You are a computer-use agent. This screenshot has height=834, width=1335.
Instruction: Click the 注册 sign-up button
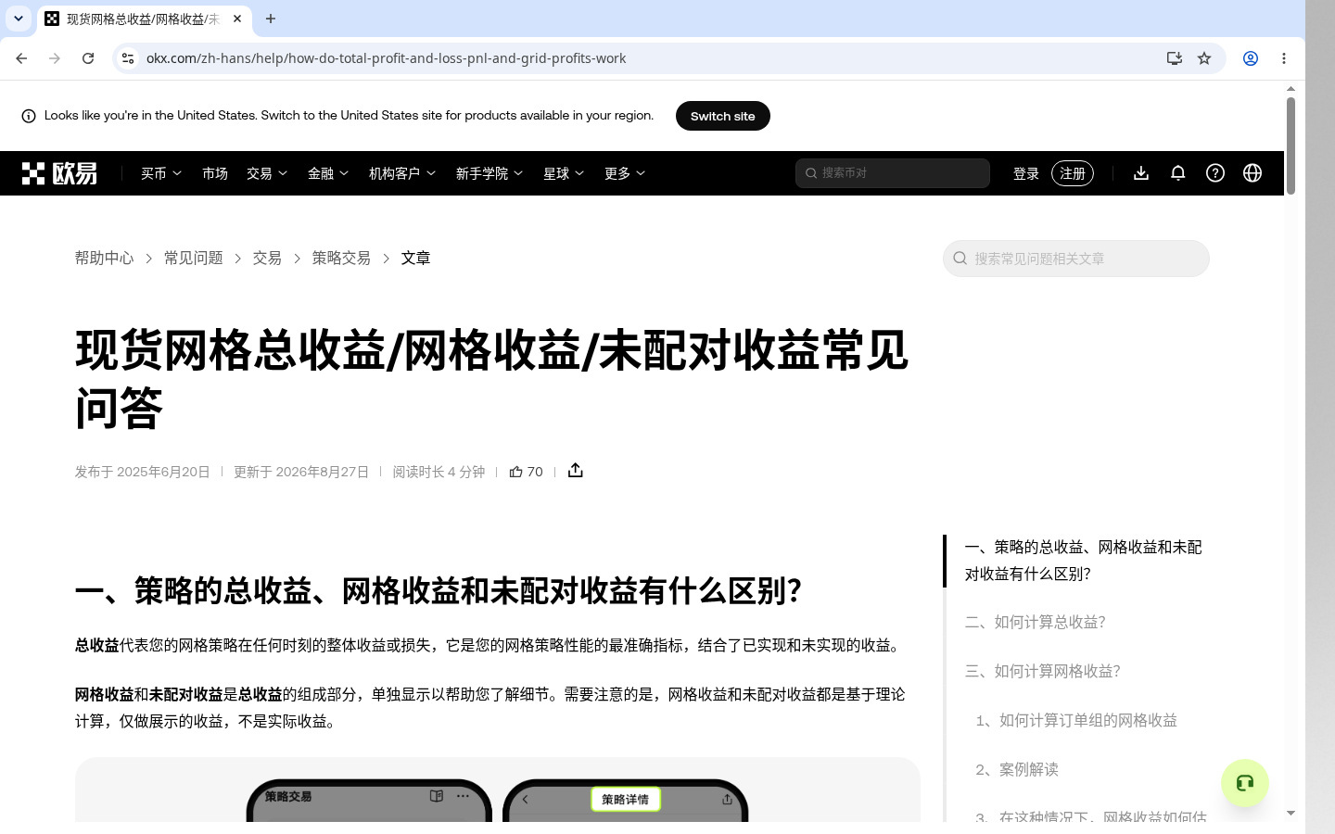pyautogui.click(x=1073, y=173)
